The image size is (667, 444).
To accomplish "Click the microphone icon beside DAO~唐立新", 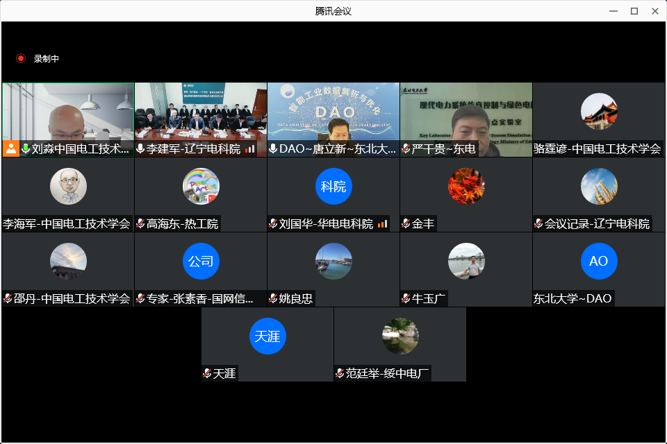I will 273,149.
